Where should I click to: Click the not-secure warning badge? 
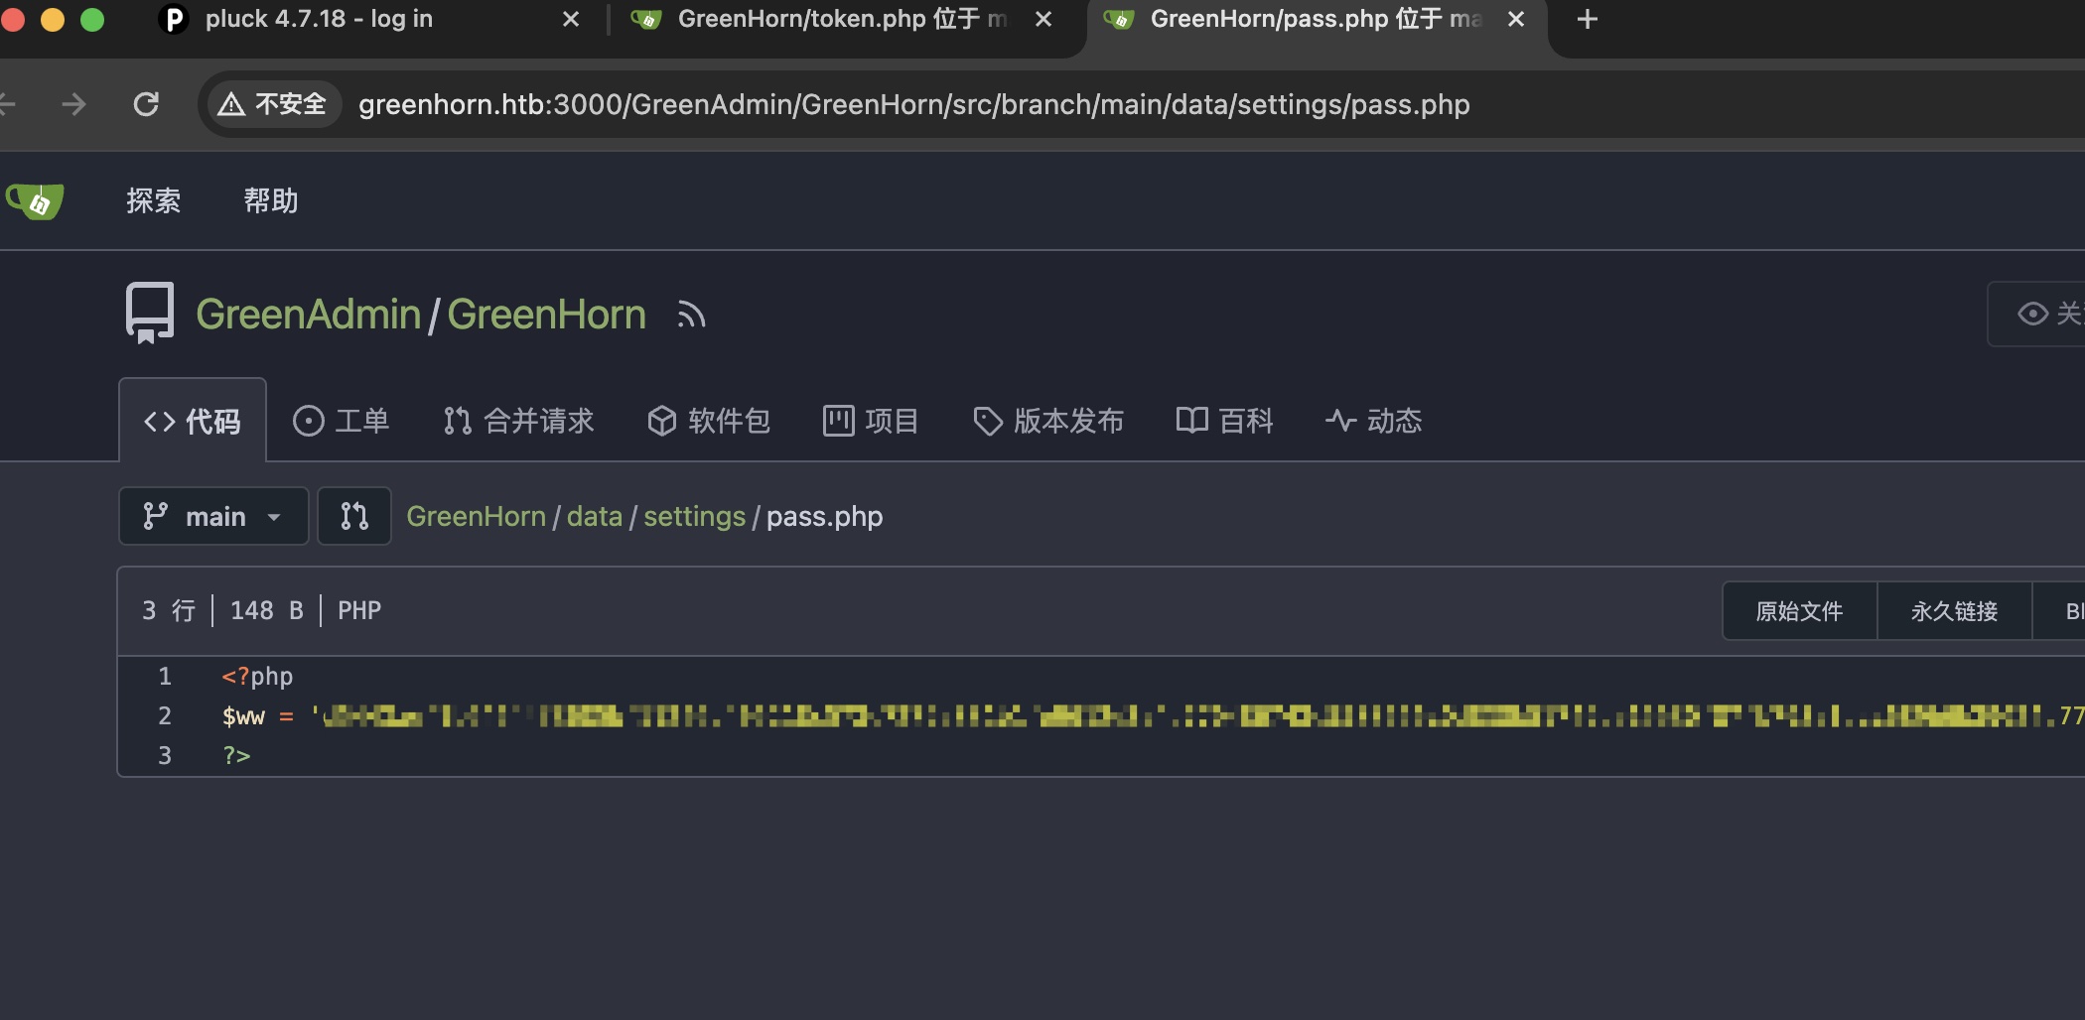pos(273,104)
